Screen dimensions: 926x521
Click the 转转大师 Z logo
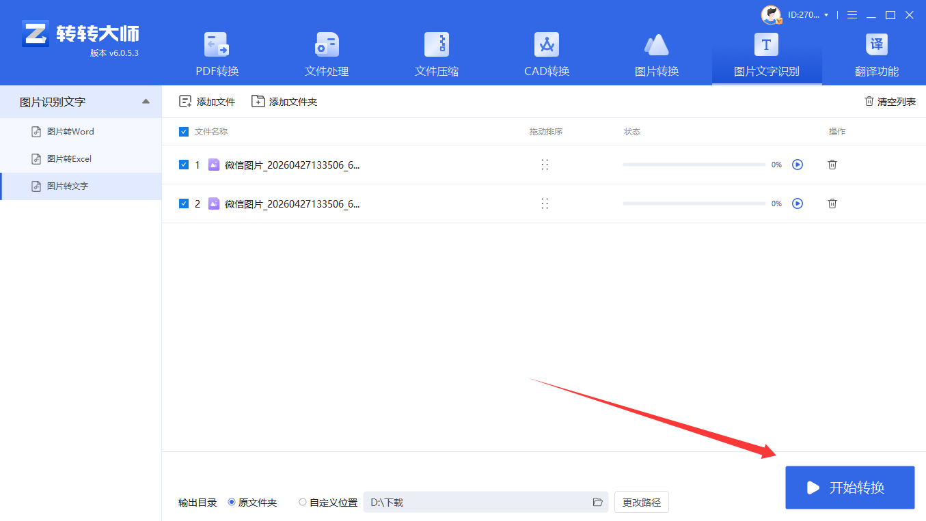[36, 33]
